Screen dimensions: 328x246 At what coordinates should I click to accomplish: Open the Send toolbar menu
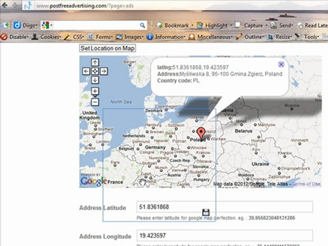tap(281, 26)
